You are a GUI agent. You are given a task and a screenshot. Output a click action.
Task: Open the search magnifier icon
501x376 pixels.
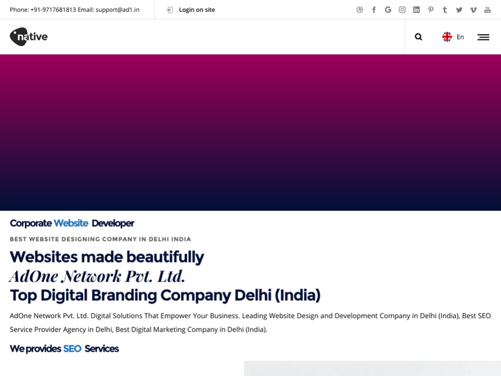[418, 37]
